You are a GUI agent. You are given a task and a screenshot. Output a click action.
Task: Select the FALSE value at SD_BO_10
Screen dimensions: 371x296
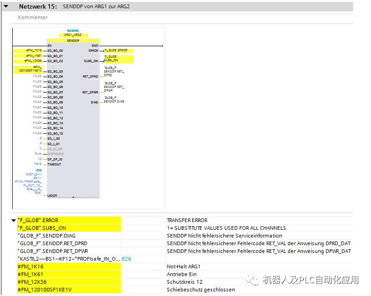click(x=37, y=107)
